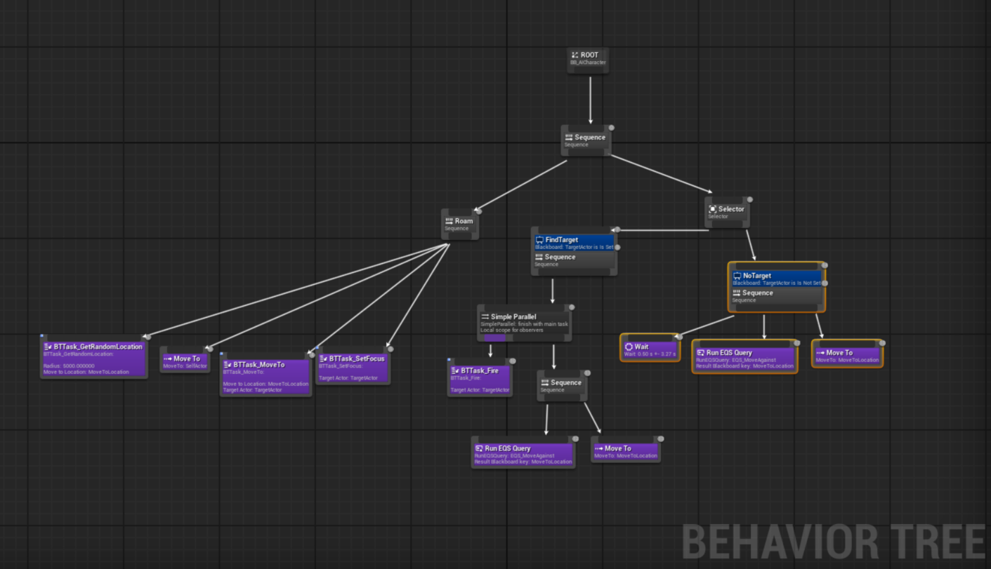Select the highlighted Run EQS Query under NoTarget
Image resolution: width=991 pixels, height=569 pixels.
(744, 356)
